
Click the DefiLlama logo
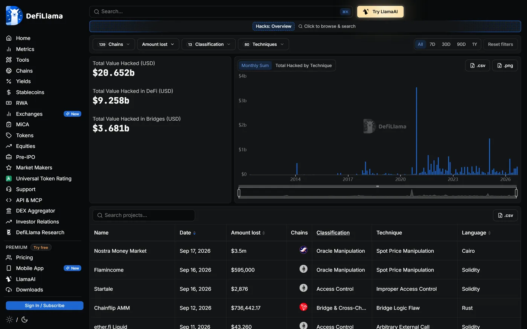point(34,16)
